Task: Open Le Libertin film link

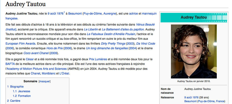Action: click(x=91, y=29)
